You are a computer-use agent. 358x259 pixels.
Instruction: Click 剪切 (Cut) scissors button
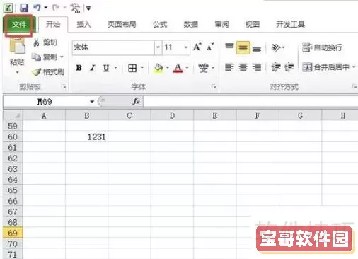(x=45, y=42)
